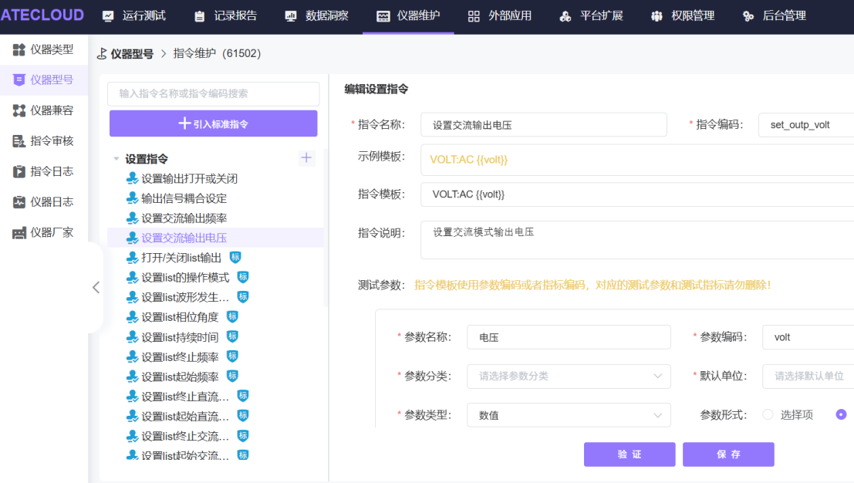Click the 指令日志 sidebar icon
This screenshot has height=483, width=854.
tap(19, 171)
